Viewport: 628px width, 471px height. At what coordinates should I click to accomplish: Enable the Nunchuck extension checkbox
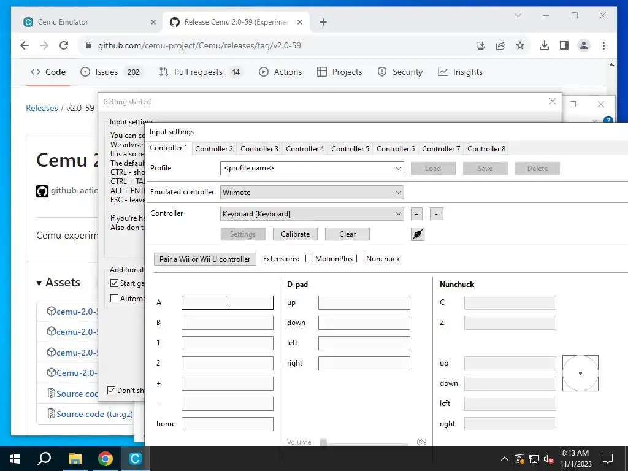(360, 259)
